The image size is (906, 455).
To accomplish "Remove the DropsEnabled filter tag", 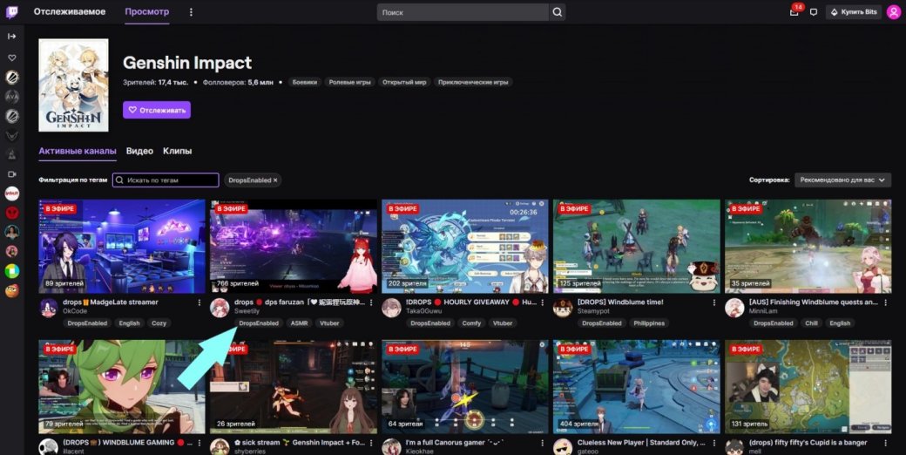I will tap(275, 180).
